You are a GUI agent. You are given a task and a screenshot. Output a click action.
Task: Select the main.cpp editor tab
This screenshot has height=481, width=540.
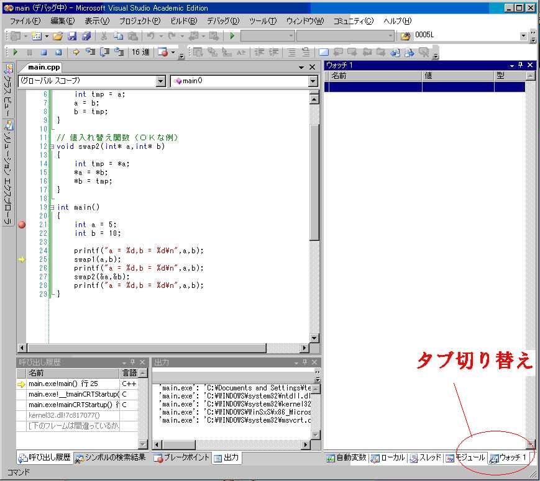tap(43, 67)
